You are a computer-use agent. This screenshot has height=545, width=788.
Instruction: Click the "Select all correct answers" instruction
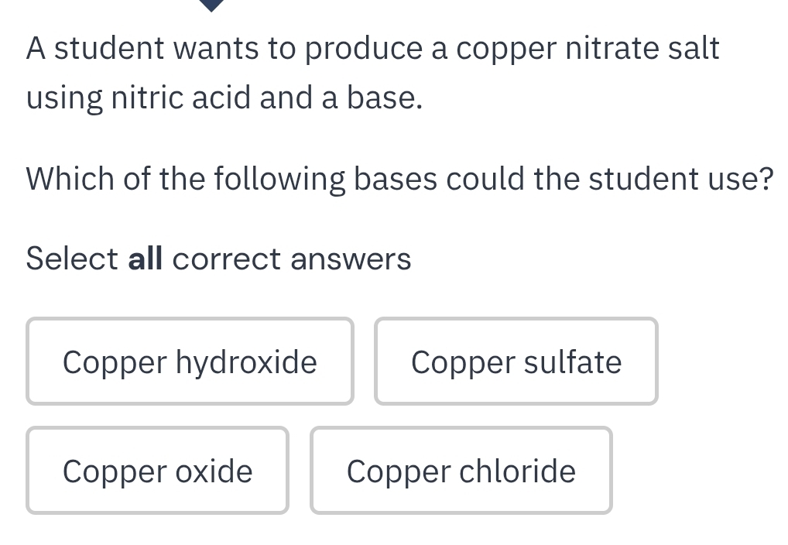[218, 259]
